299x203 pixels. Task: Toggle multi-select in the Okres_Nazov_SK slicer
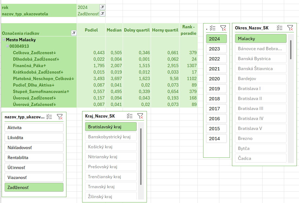click(280, 28)
